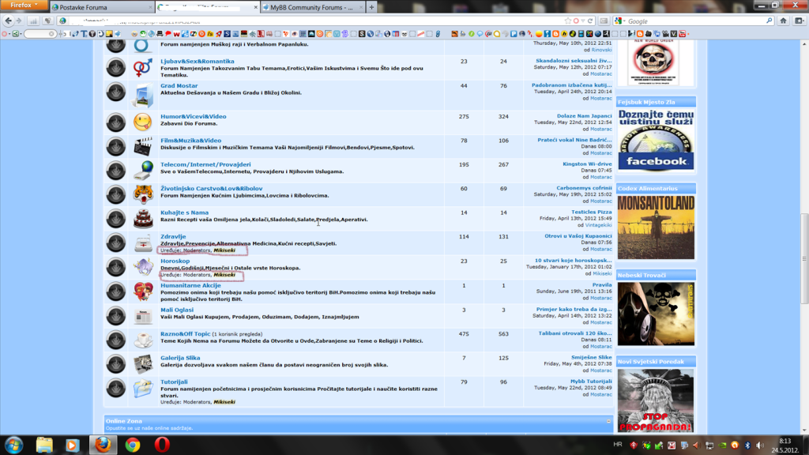Open the Grad Mostar forum

point(179,85)
